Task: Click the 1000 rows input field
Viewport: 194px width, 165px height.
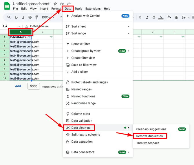Action: tap(34, 86)
